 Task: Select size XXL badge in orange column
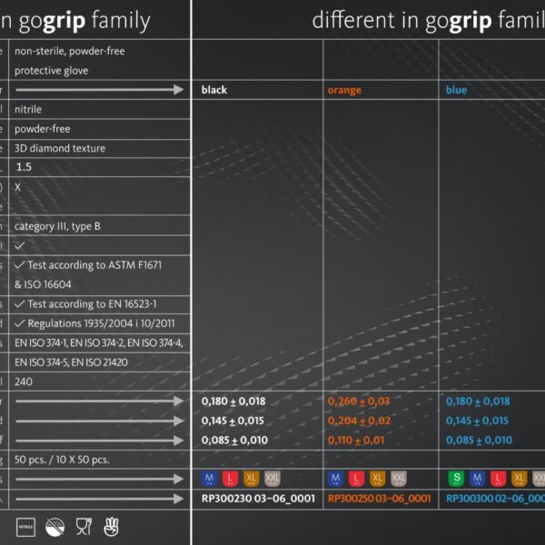399,479
